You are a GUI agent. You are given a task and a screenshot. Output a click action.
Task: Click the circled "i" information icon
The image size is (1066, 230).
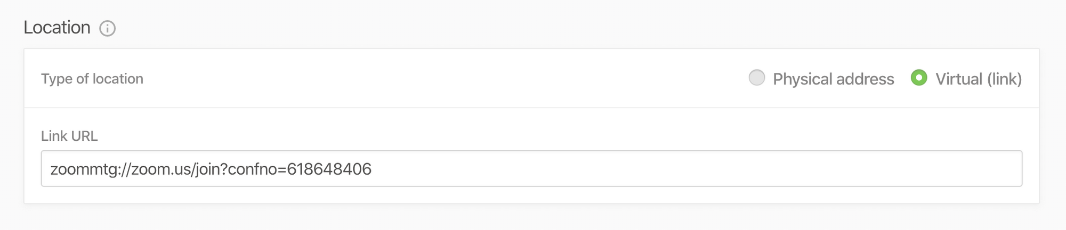point(107,28)
